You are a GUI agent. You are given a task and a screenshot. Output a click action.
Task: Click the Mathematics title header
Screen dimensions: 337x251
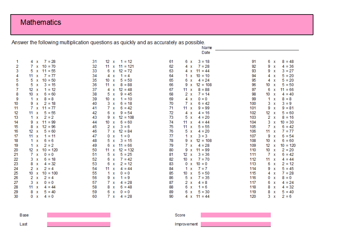point(41,22)
